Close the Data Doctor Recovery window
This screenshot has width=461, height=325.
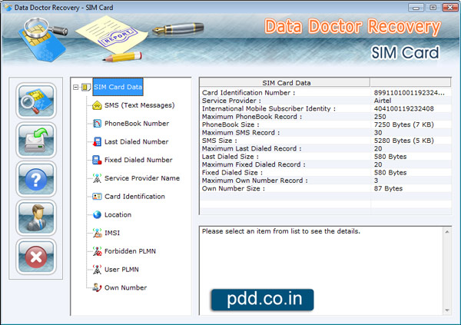[450, 7]
